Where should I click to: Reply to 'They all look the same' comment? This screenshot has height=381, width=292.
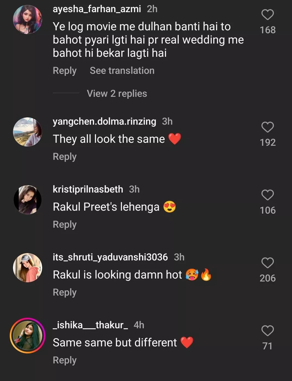[65, 157]
